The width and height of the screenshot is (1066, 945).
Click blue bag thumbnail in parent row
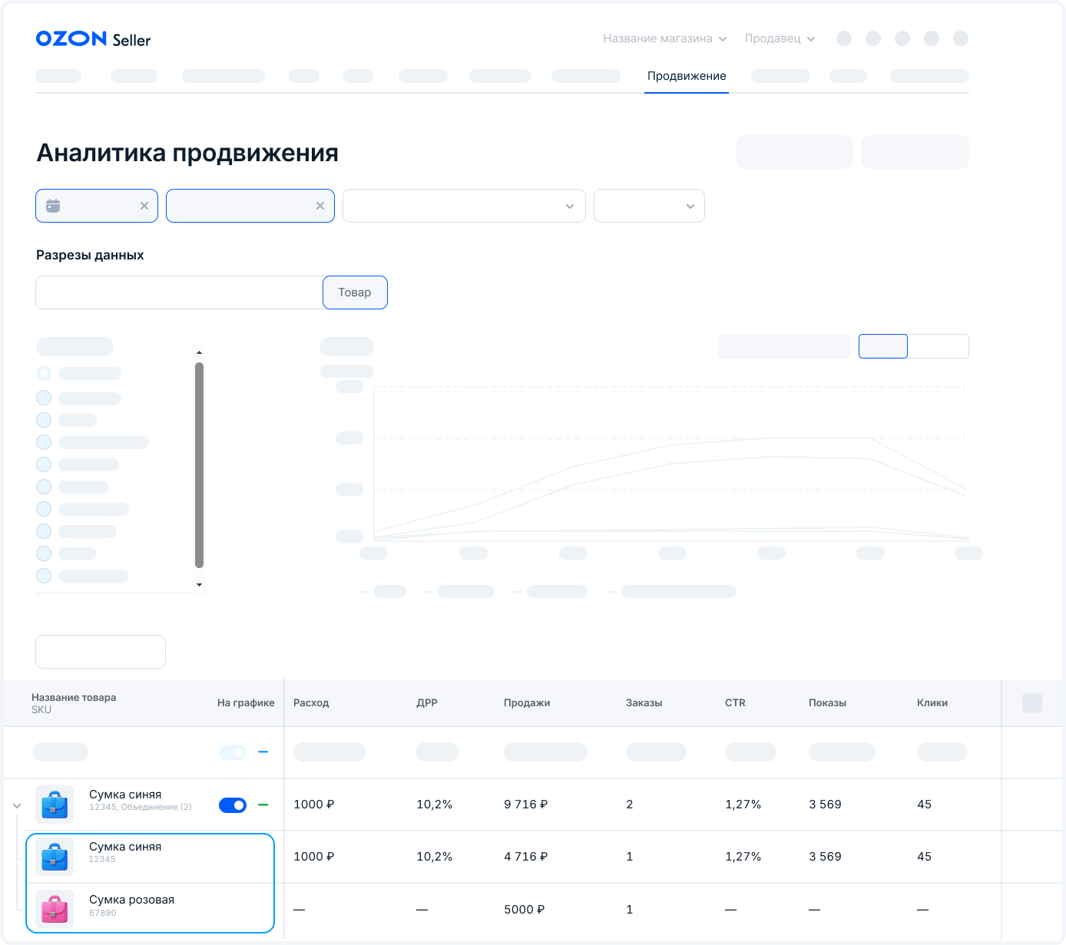click(55, 805)
